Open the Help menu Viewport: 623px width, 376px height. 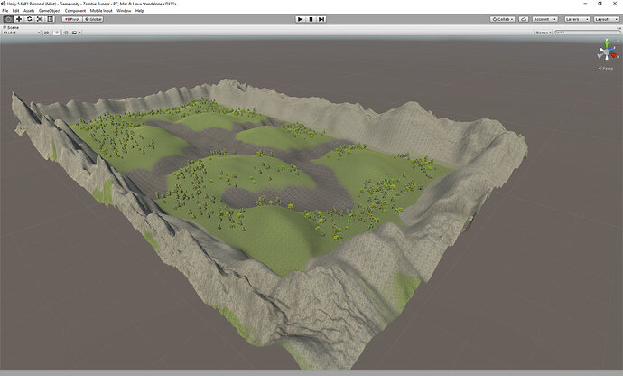(139, 11)
